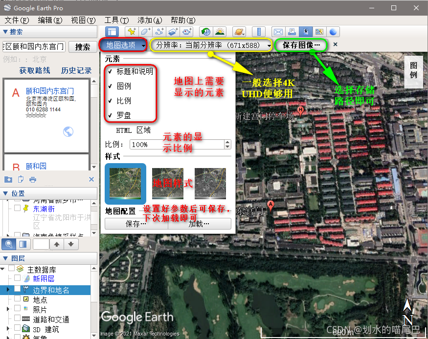The width and height of the screenshot is (428, 339).
Task: Check the 地点 layer checkbox
Action: (x=17, y=298)
